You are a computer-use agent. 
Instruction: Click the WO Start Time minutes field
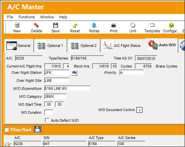coord(59,104)
